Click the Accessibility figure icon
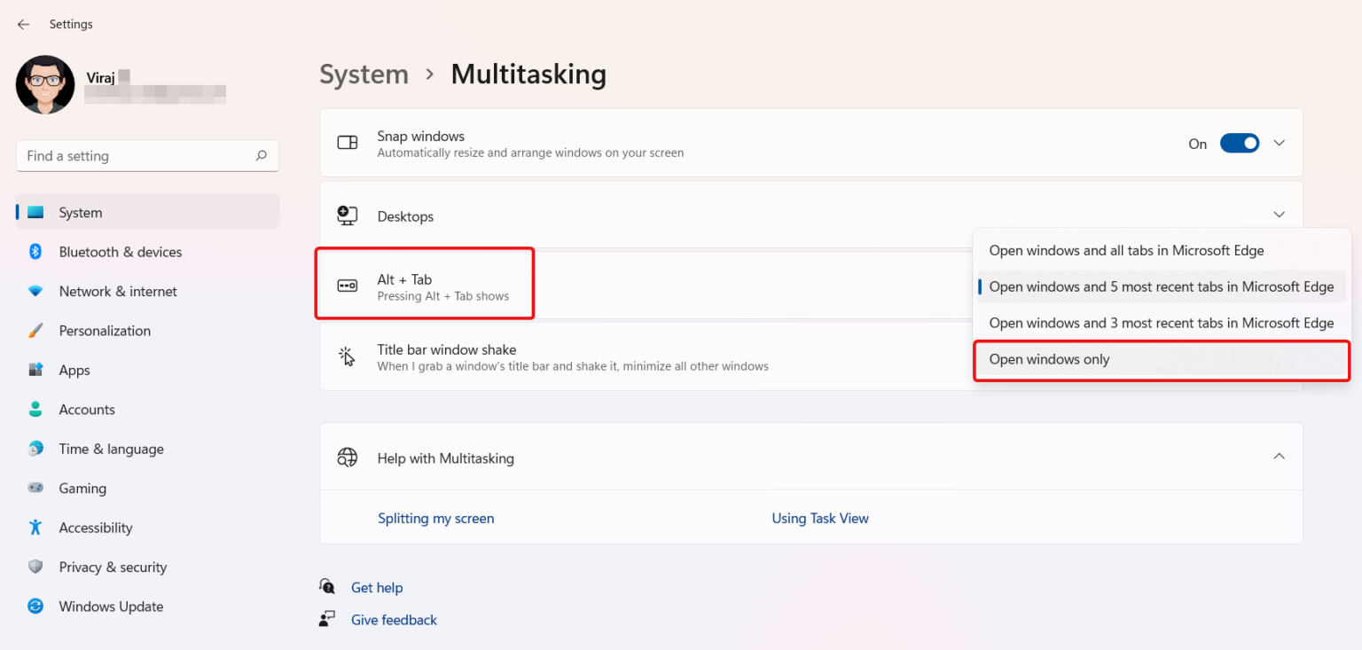The image size is (1362, 650). [x=35, y=528]
